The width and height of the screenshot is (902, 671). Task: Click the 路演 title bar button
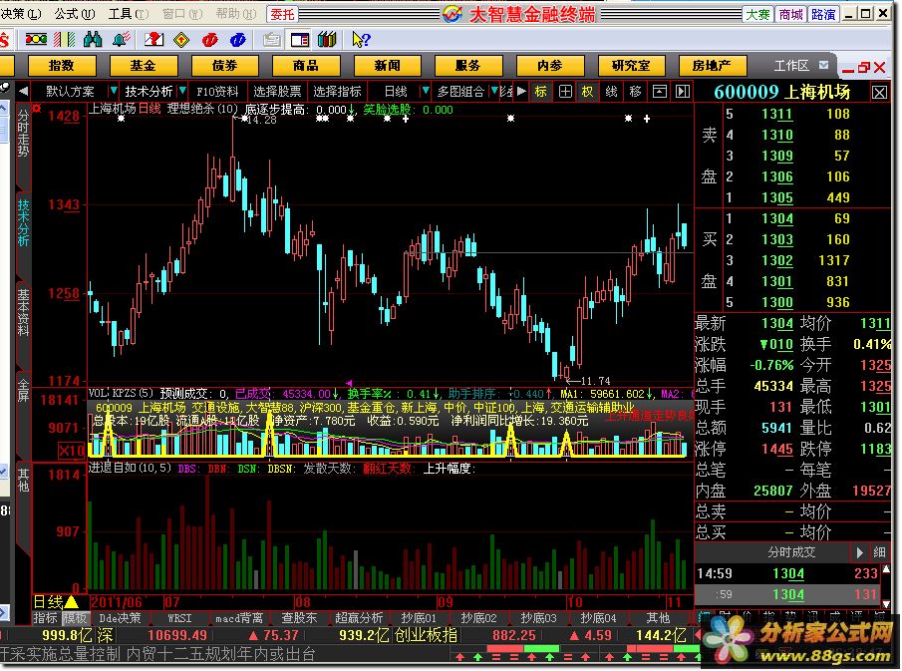click(823, 14)
